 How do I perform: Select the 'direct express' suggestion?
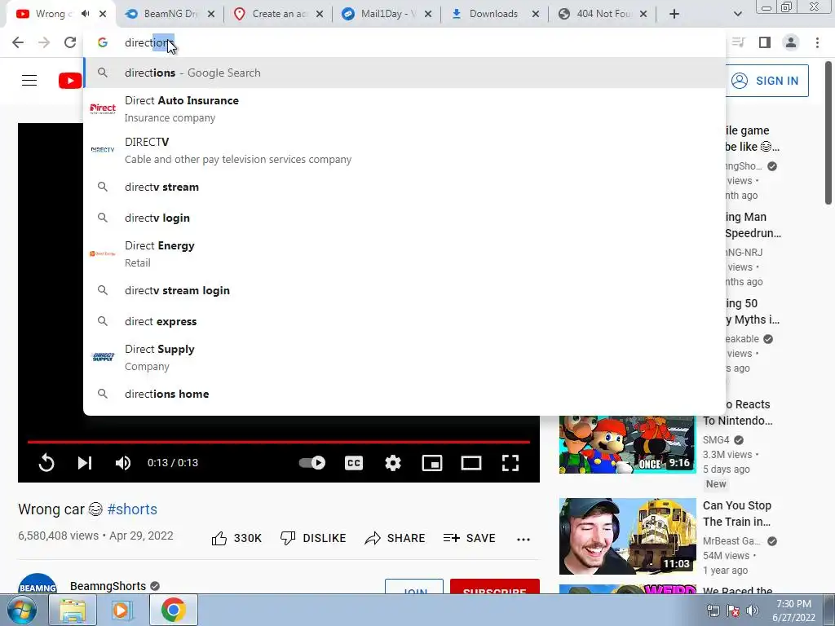404,321
